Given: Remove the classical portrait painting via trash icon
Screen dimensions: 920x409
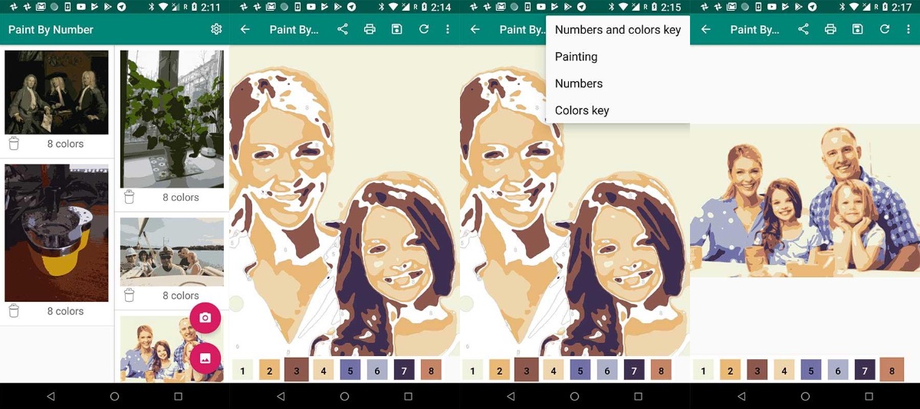Looking at the screenshot, I should (x=14, y=143).
